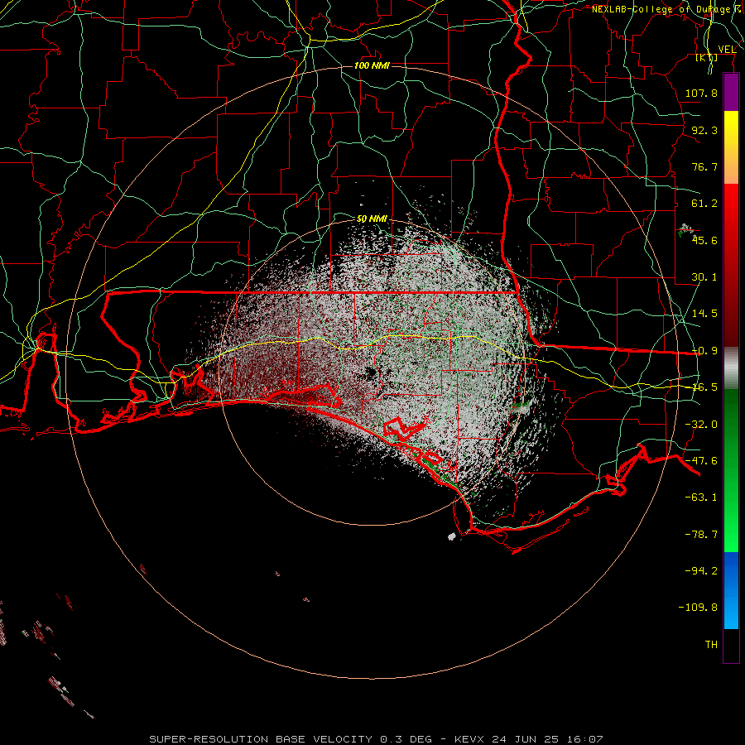
Task: Click the 30.1 velocity scale value
Action: point(704,277)
